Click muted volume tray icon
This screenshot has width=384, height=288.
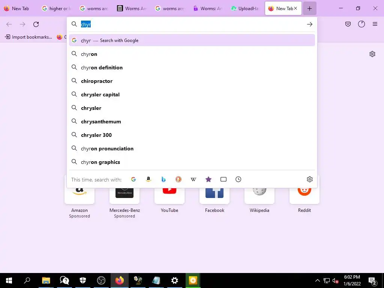pos(335,280)
